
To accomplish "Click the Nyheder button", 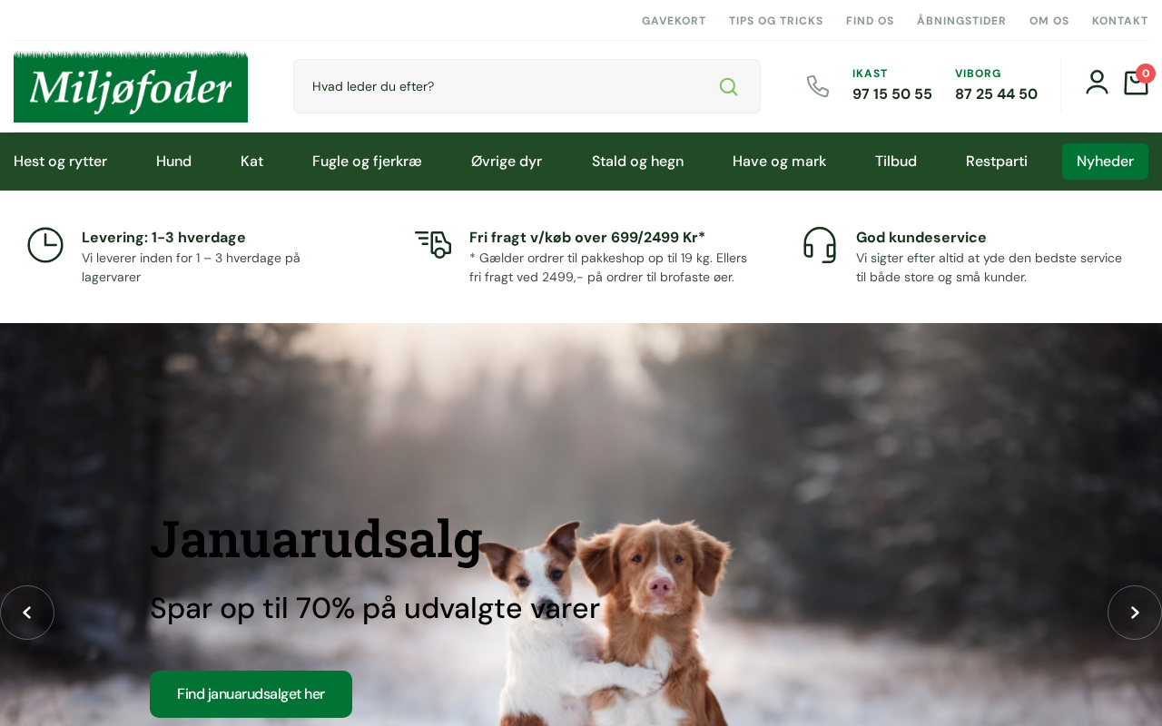I will click(1105, 162).
